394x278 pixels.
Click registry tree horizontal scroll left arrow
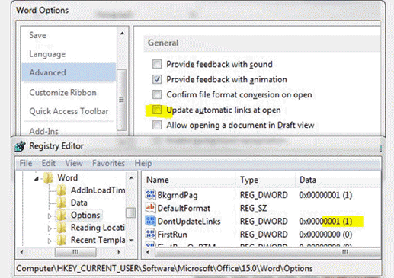(x=22, y=252)
